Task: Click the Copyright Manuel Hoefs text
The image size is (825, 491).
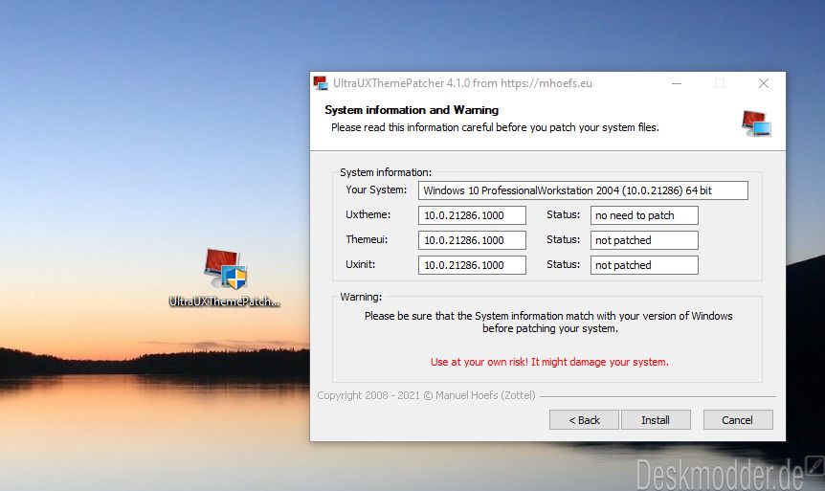Action: click(426, 395)
